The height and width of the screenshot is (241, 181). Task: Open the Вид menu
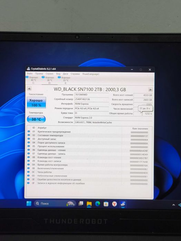[58, 74]
